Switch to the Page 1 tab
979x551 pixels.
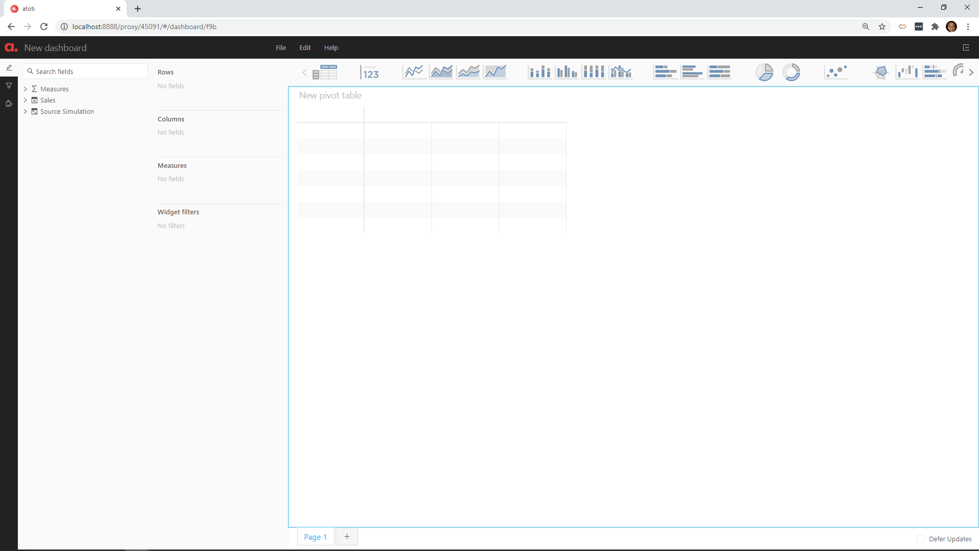tap(315, 537)
